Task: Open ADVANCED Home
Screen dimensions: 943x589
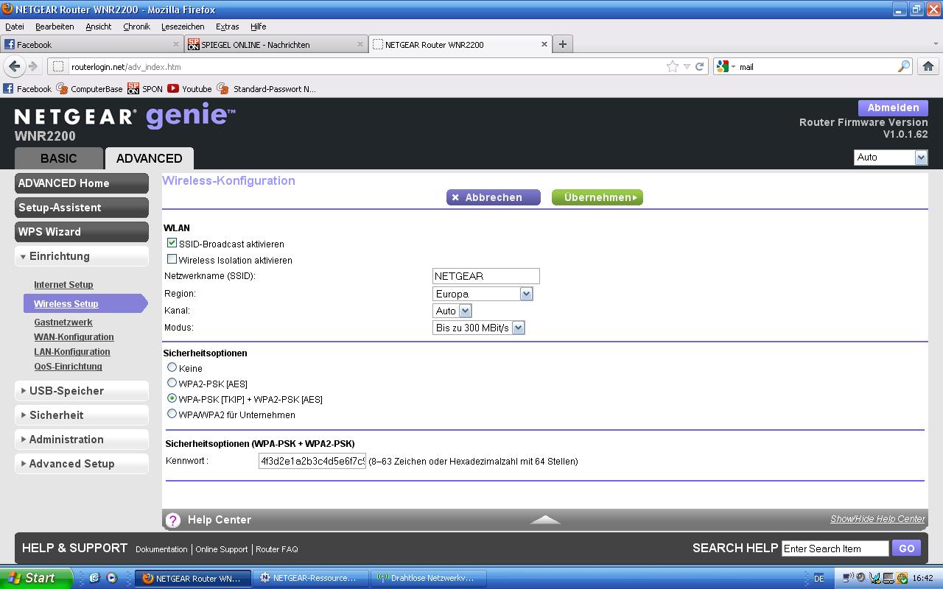Action: click(x=82, y=183)
